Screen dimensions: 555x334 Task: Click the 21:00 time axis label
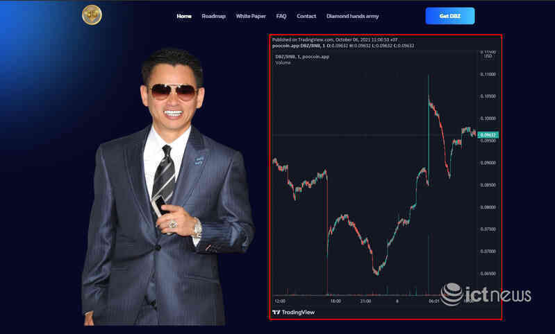(365, 301)
